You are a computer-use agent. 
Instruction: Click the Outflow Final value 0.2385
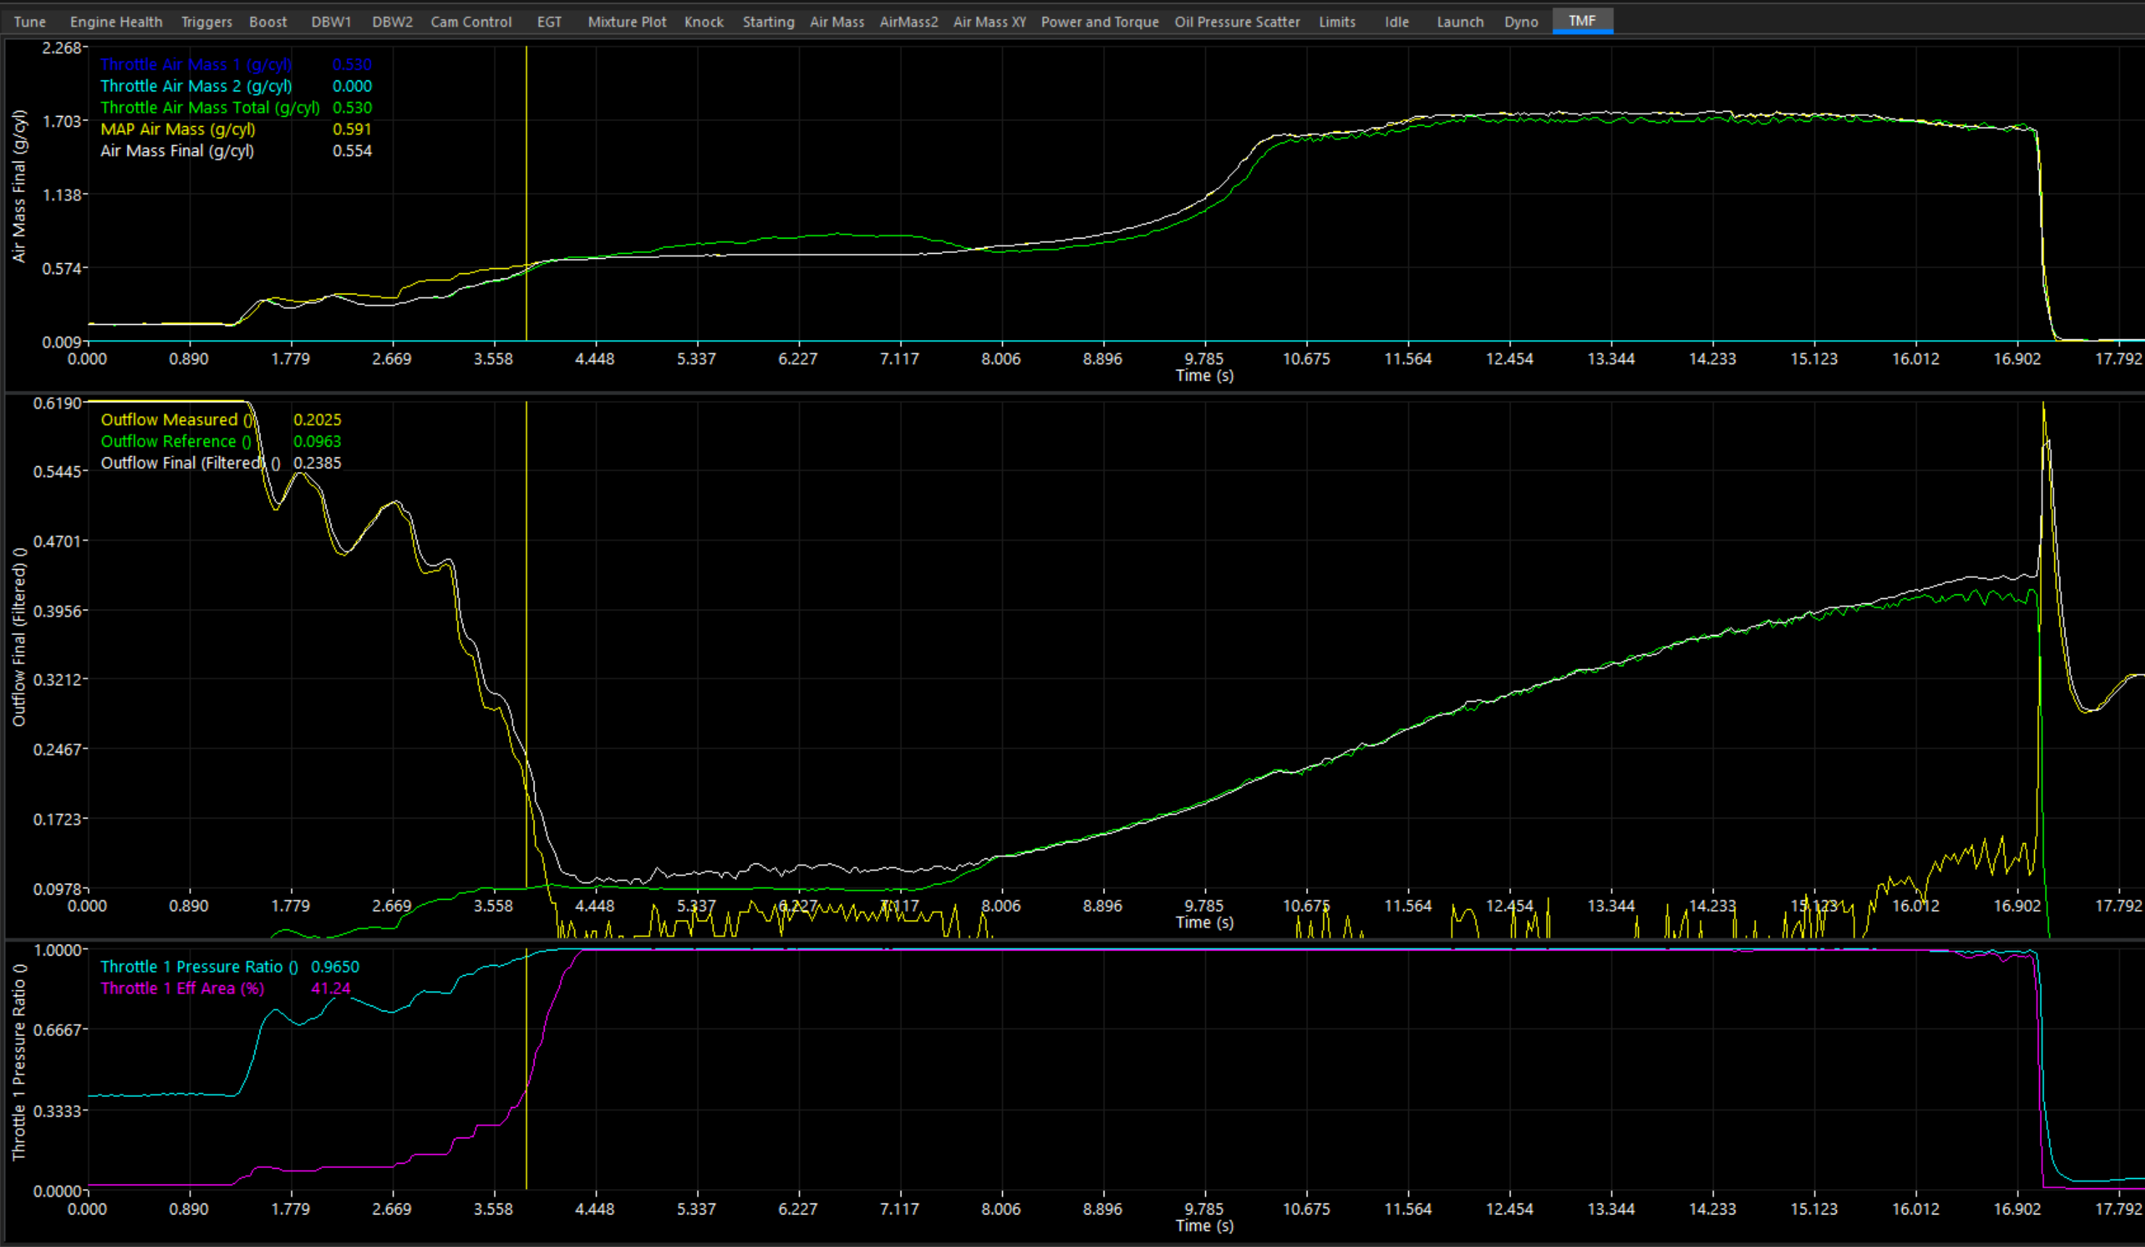click(x=318, y=463)
